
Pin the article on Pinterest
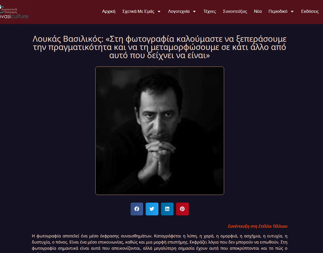coord(182,209)
